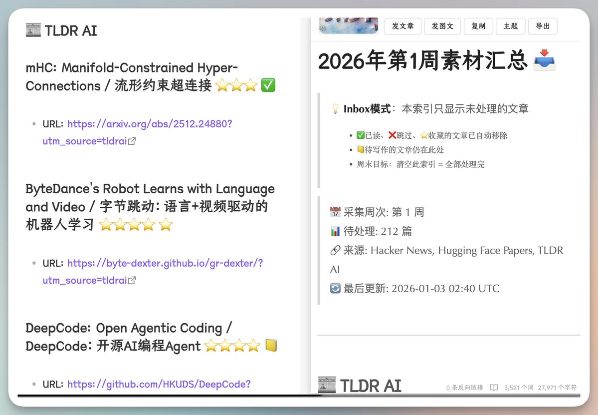Viewport: 598px width, 415px height.
Task: Click the red cross icon beside 跳过
Action: pos(392,135)
